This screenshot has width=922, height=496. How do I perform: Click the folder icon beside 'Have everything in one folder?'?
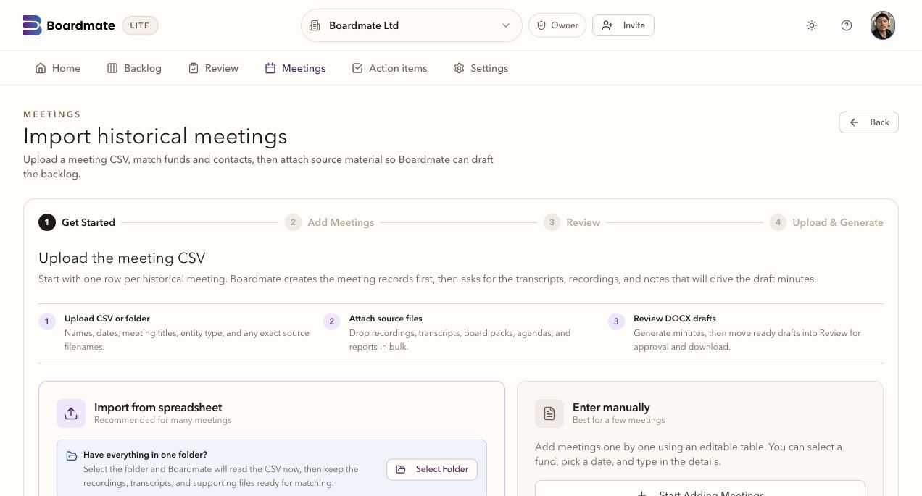72,455
